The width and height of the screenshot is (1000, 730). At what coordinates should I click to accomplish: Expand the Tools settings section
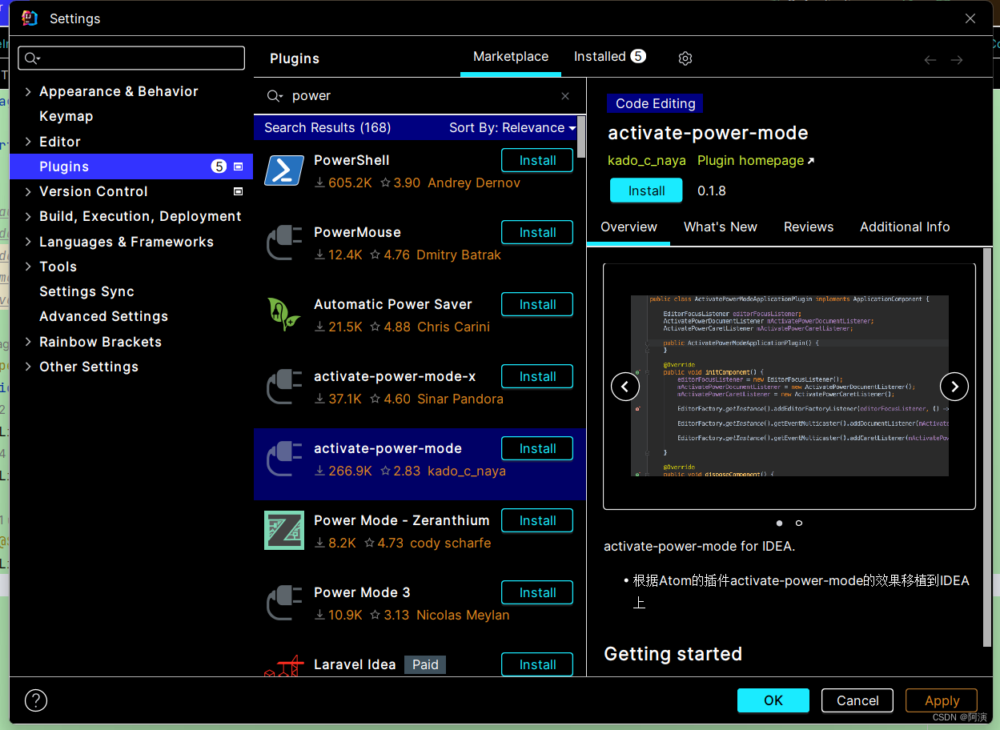point(28,267)
